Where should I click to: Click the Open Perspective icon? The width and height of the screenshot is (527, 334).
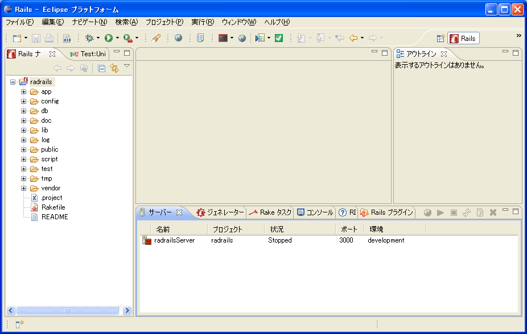[440, 38]
